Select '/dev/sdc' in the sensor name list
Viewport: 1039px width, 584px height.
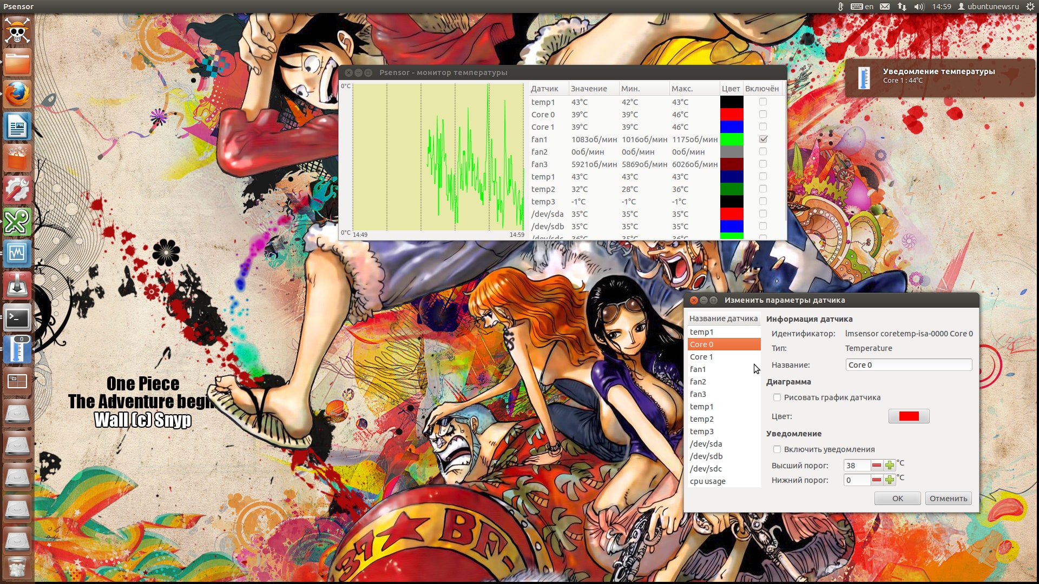(724, 469)
